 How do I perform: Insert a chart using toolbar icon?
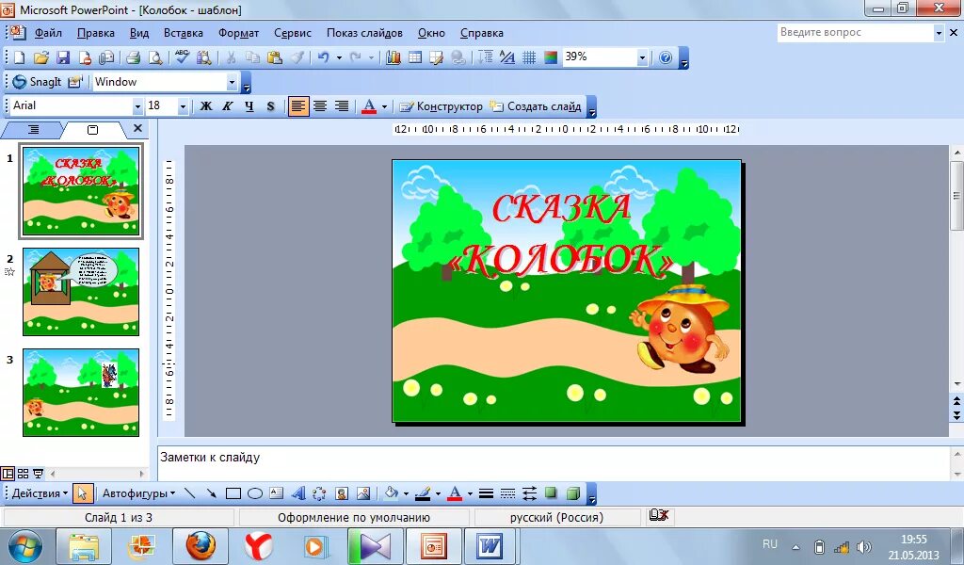394,57
